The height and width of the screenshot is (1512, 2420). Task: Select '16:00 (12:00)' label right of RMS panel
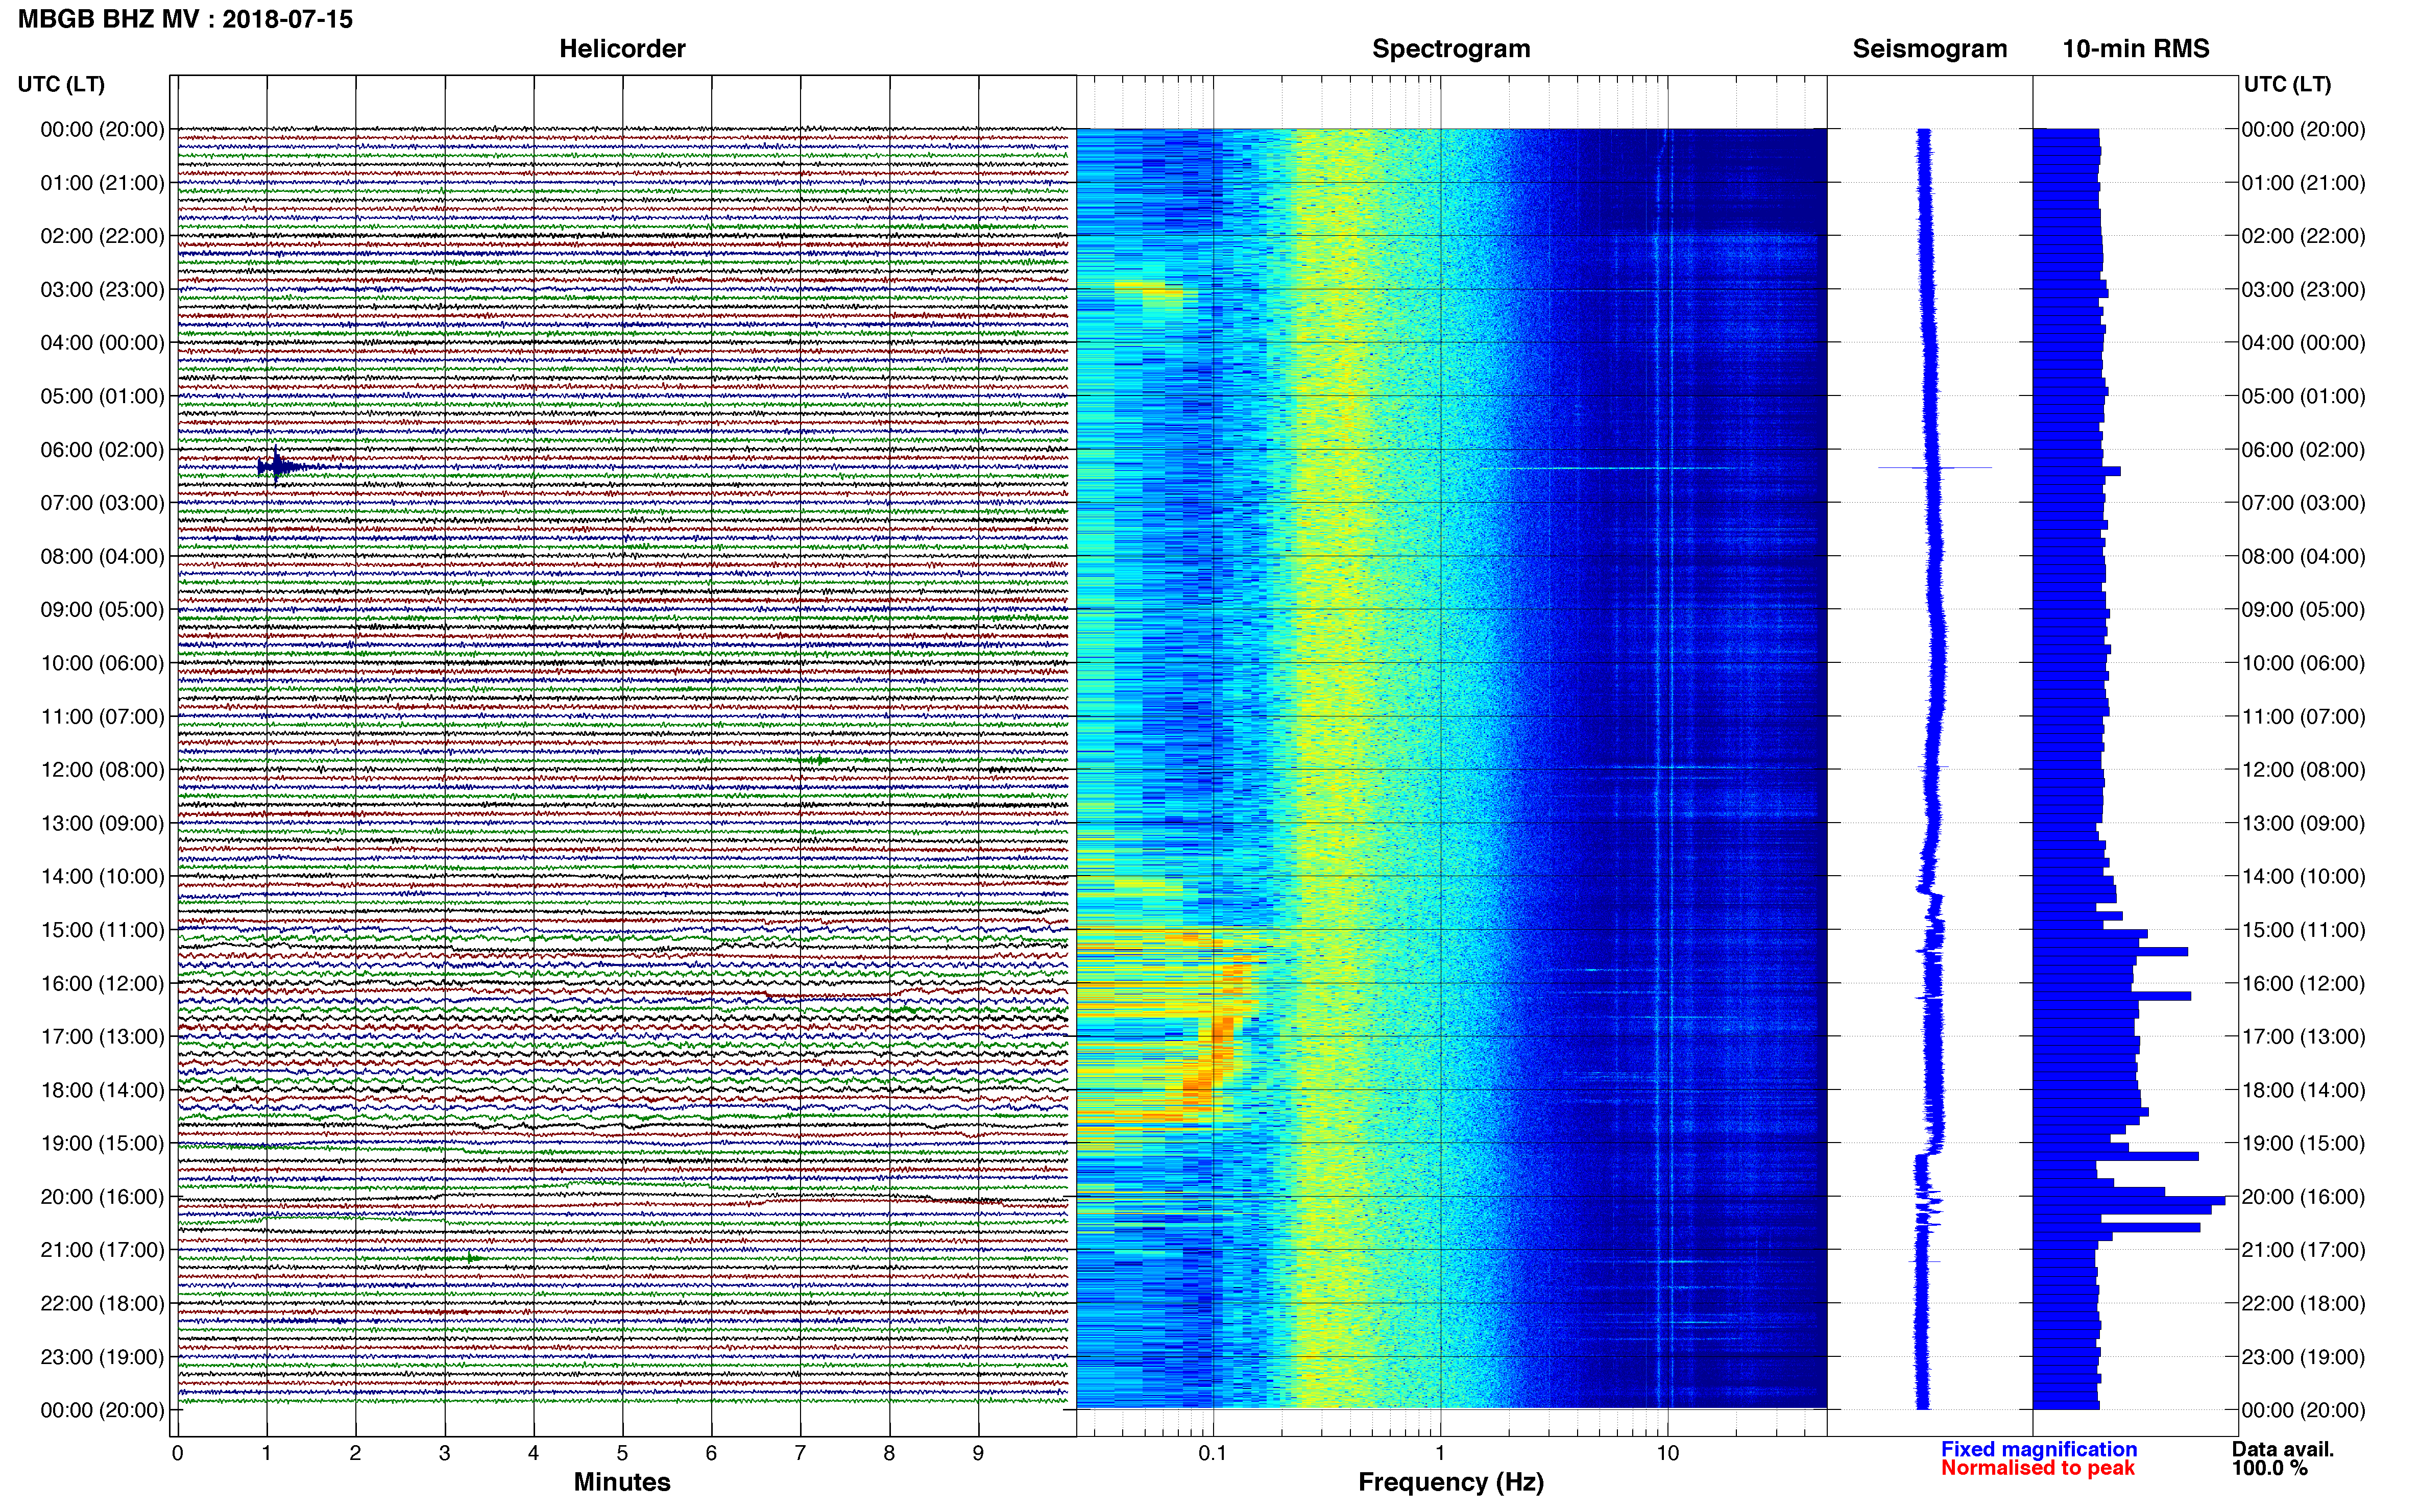(x=2303, y=983)
